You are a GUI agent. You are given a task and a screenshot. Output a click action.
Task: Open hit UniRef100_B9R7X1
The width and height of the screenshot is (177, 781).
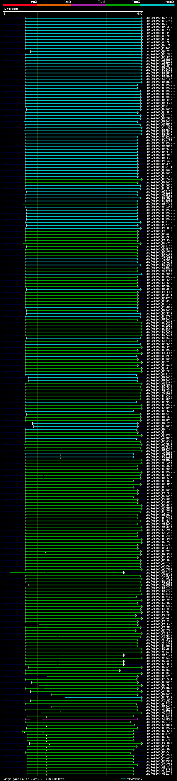click(x=158, y=21)
